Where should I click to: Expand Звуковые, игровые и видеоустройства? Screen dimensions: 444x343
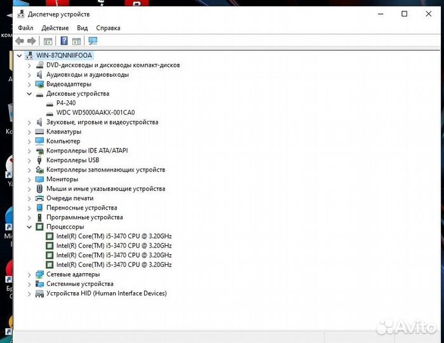(29, 123)
